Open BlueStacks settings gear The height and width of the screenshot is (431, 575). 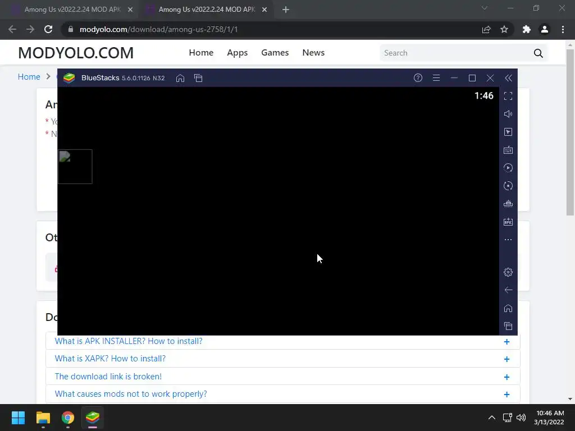tap(508, 272)
